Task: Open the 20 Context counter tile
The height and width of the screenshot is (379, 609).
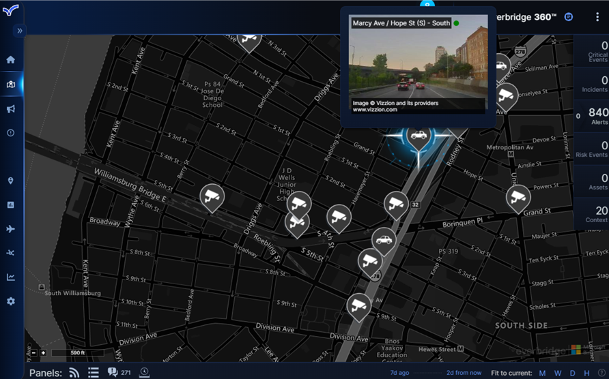Action: (591, 214)
